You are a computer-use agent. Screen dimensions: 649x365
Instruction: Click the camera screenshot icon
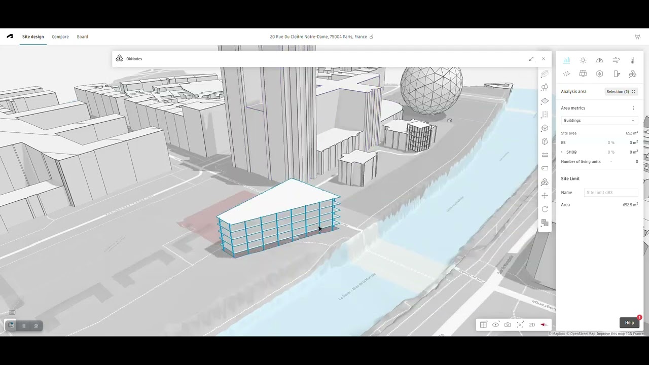(x=508, y=325)
